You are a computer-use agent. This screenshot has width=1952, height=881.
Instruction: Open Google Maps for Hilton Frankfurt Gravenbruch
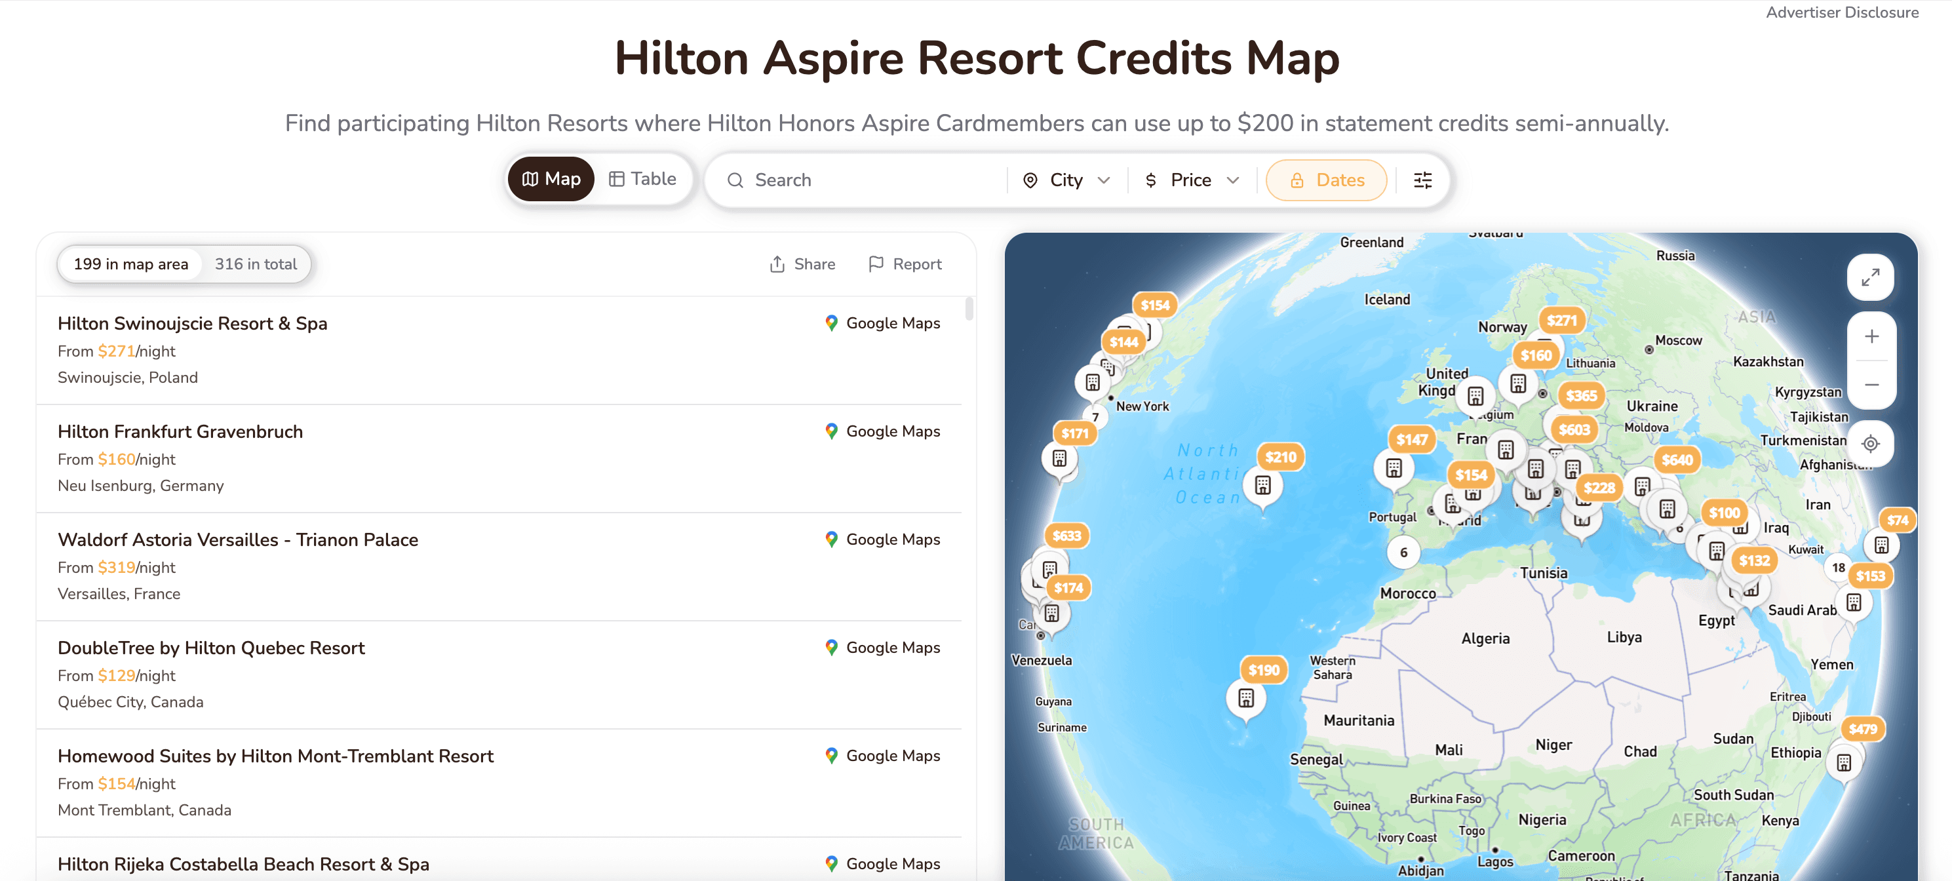[882, 432]
